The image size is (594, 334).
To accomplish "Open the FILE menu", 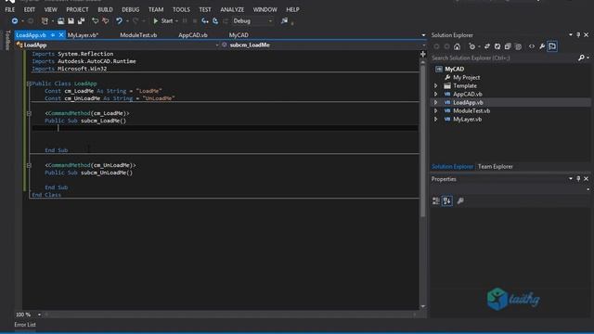I will 10,9.
